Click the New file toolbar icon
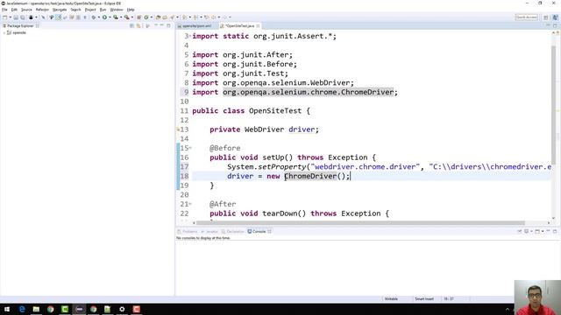 pos(4,17)
